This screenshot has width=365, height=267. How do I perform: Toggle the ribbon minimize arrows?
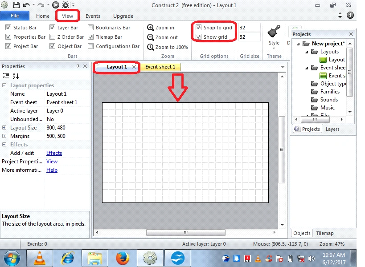tap(340, 15)
